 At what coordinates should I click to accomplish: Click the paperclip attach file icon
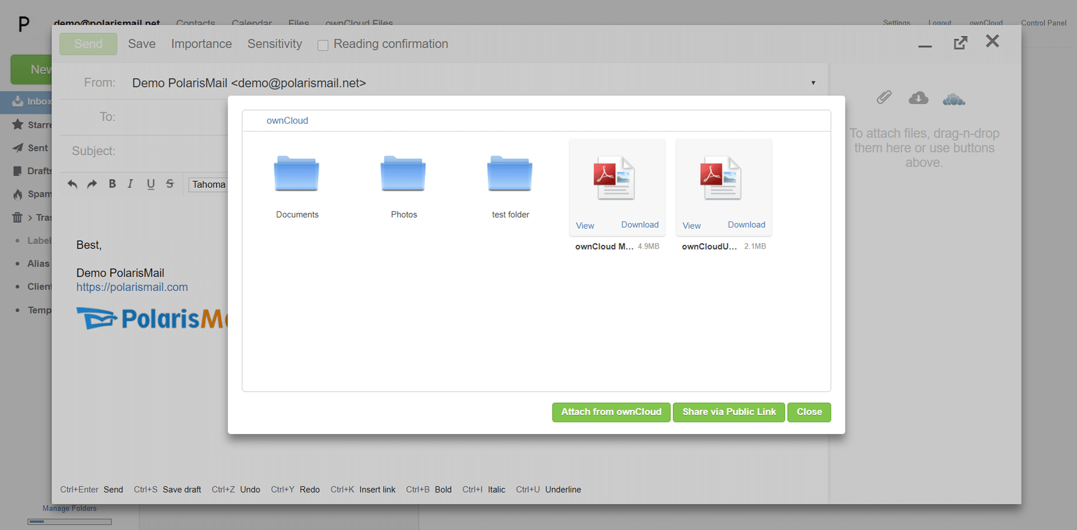[x=884, y=98]
